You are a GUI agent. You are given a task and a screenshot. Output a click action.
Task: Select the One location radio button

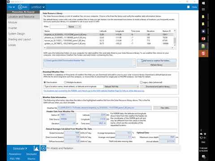[x=45, y=82]
